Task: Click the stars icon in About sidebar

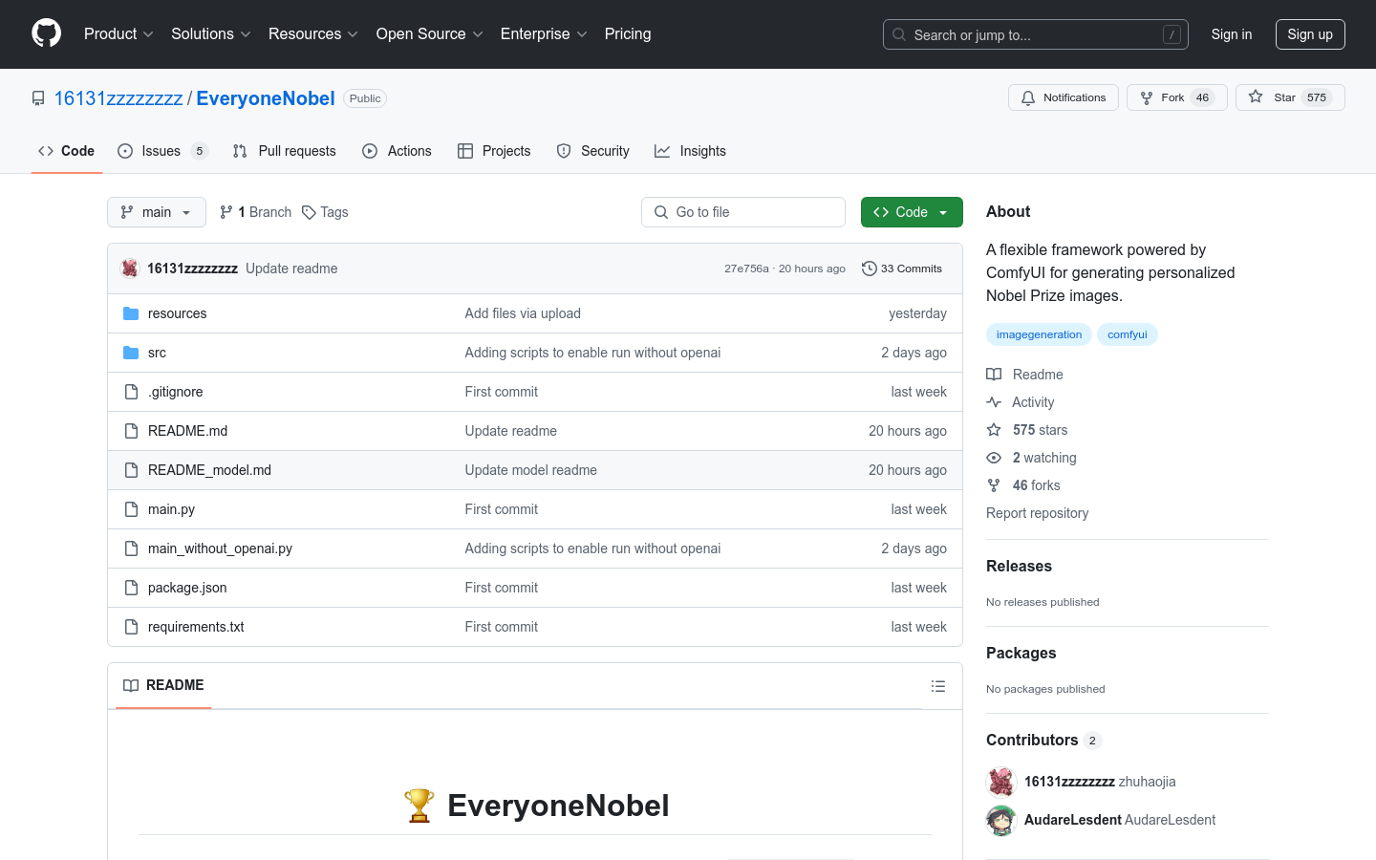Action: (x=994, y=430)
